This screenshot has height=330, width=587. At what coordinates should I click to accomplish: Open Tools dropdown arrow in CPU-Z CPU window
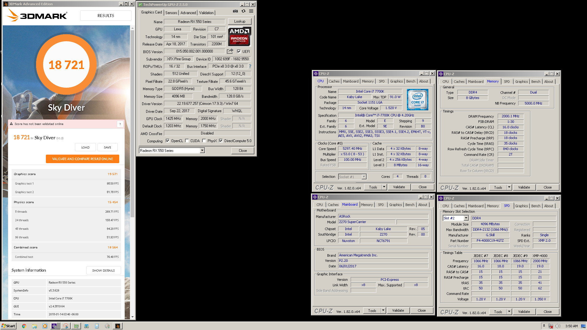(384, 187)
